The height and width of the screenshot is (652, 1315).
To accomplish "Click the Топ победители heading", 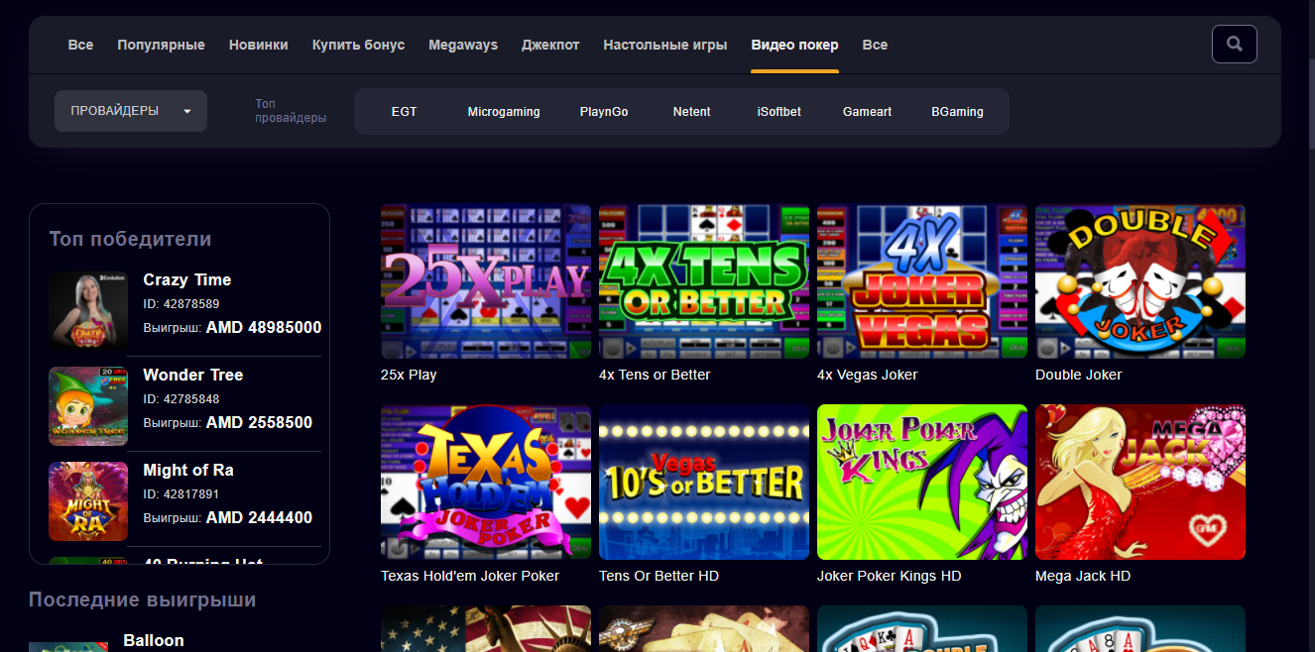I will click(x=130, y=239).
